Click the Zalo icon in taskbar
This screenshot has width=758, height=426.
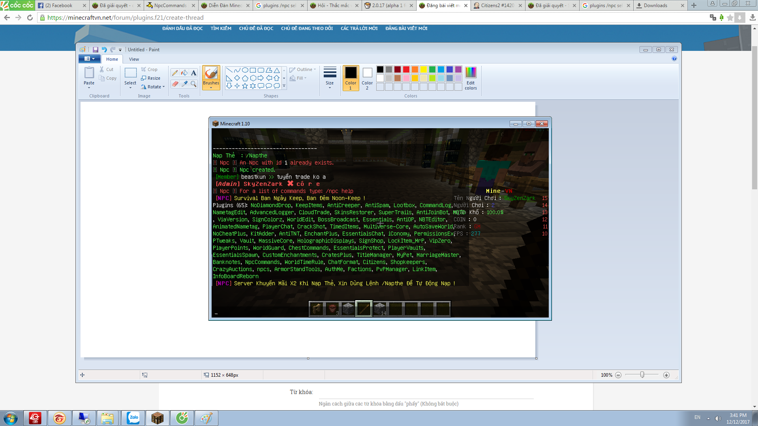pyautogui.click(x=133, y=418)
